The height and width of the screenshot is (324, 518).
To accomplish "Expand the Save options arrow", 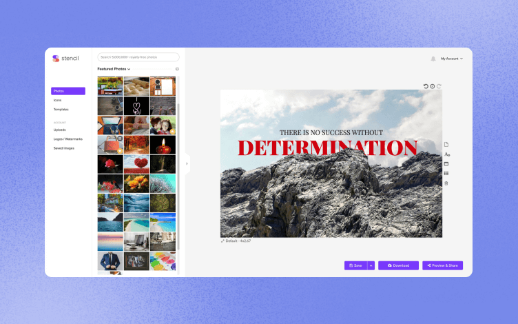I will [x=371, y=265].
